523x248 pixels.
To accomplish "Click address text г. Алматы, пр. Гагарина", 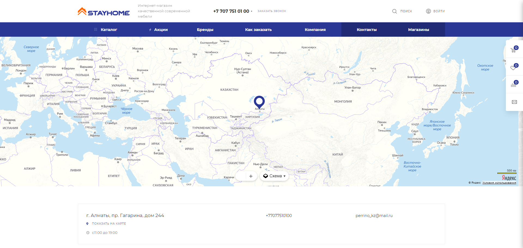I will pyautogui.click(x=125, y=216).
